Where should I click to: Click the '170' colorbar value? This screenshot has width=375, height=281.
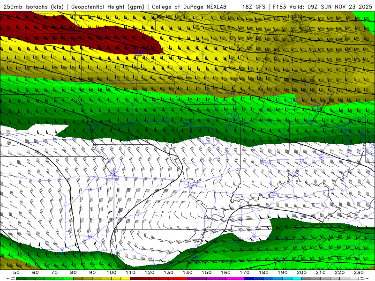tap(245, 273)
